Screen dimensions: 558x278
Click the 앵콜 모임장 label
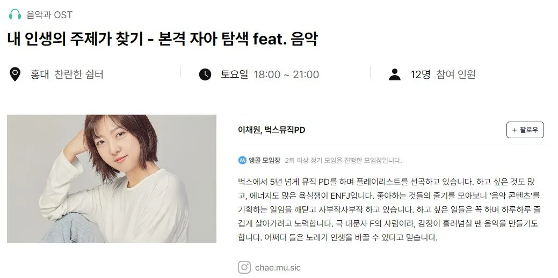264,161
